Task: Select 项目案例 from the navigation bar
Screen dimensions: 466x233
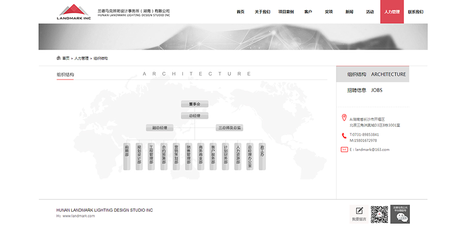Action: pos(286,11)
